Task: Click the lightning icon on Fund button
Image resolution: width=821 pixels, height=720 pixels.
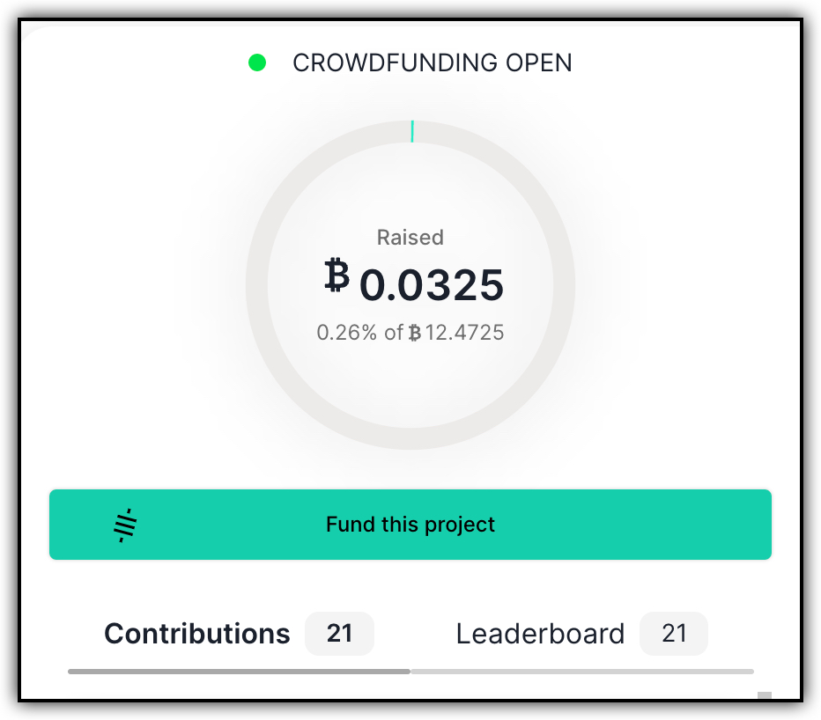Action: (x=126, y=525)
